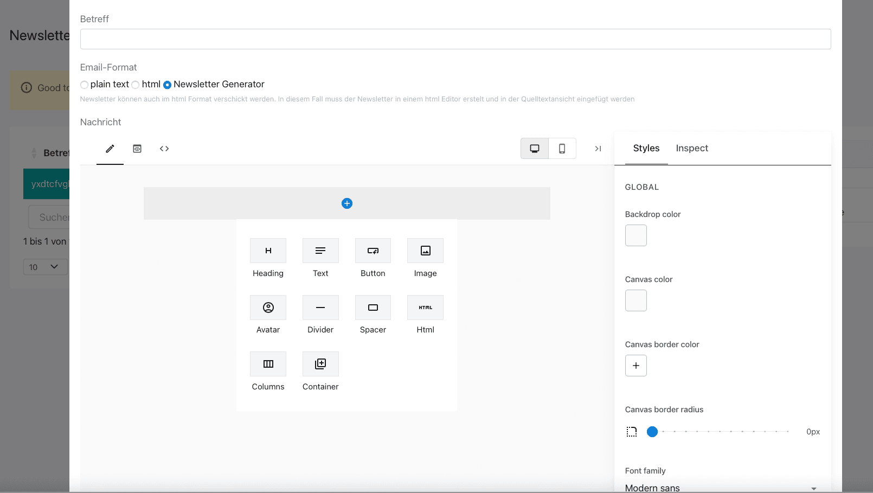Click the info icon in the yellow banner
Image resolution: width=873 pixels, height=493 pixels.
tap(27, 87)
